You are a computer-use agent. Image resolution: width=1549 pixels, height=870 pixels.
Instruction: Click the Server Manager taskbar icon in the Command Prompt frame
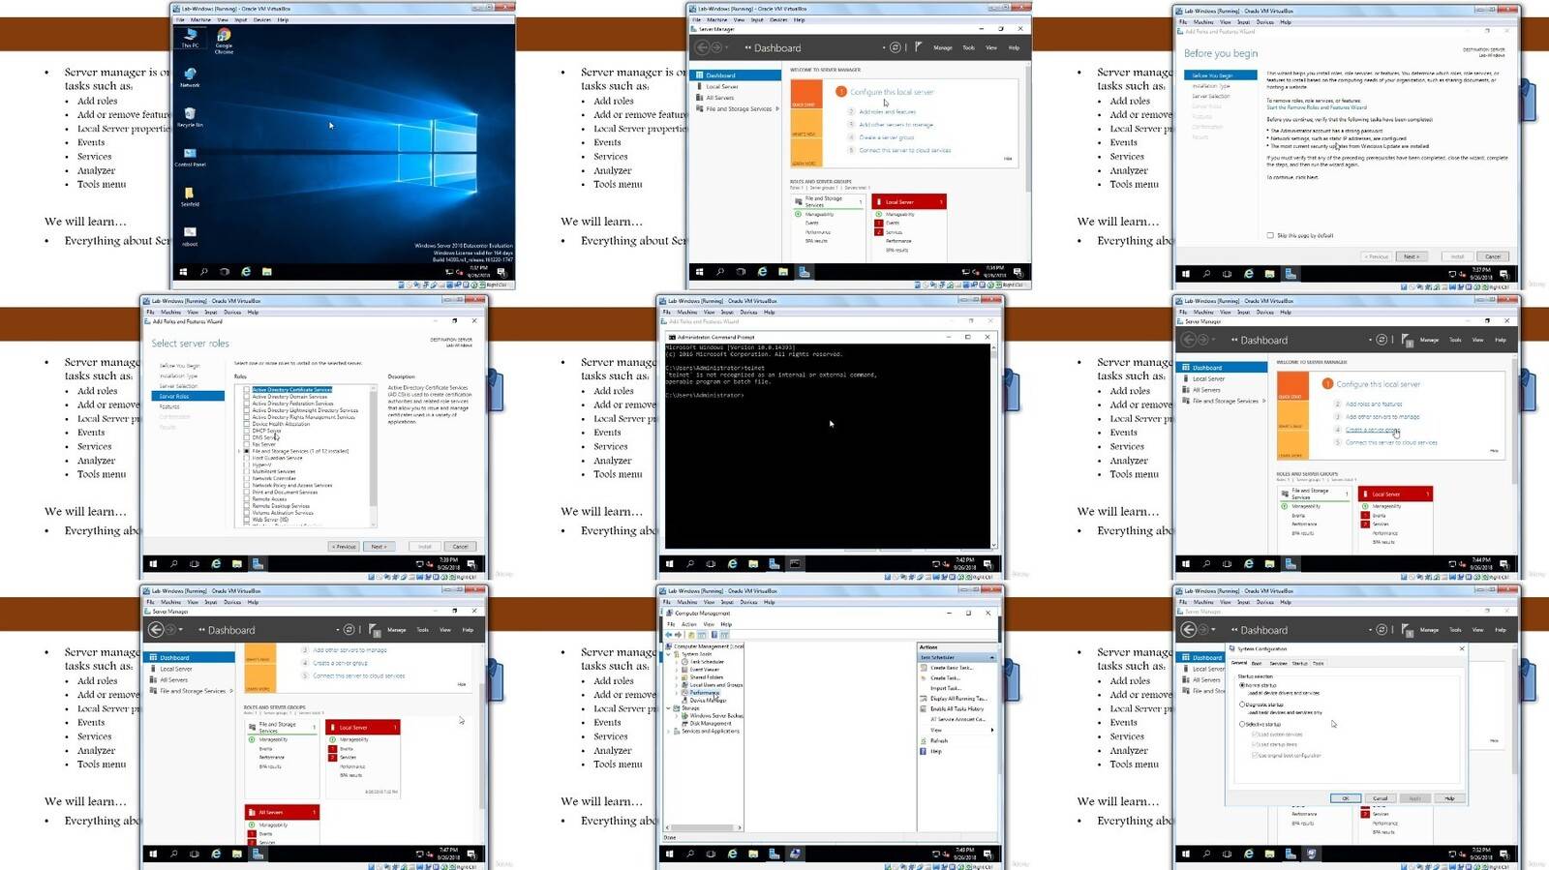click(774, 563)
